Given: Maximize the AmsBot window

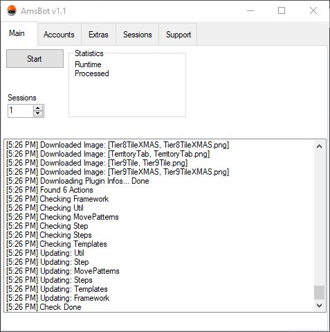Looking at the screenshot, I should click(x=282, y=10).
